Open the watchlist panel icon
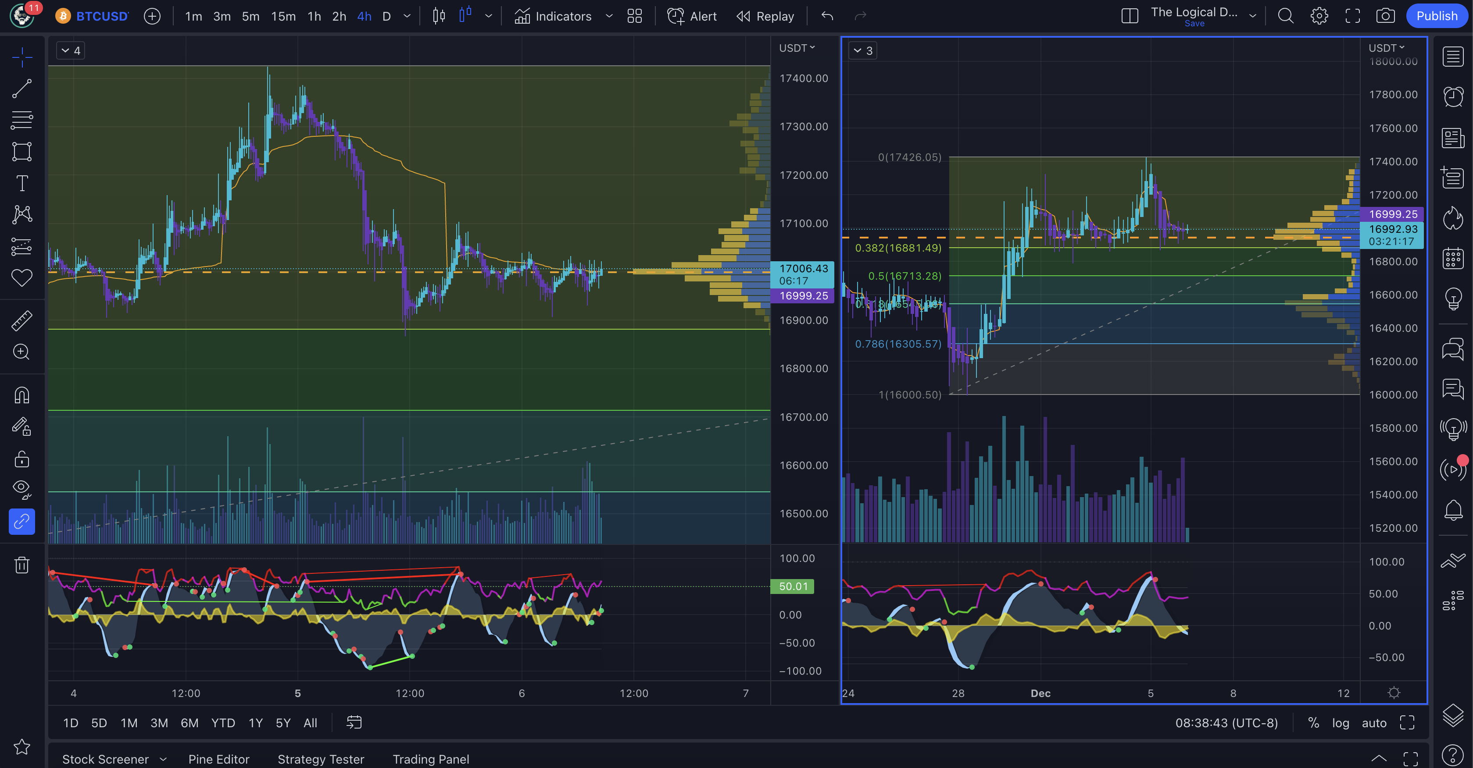The width and height of the screenshot is (1473, 768). tap(1452, 57)
